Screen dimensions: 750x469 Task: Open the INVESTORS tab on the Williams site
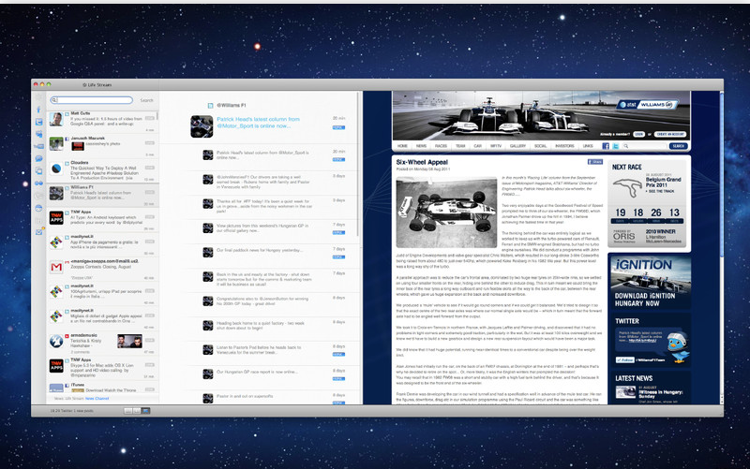click(564, 146)
